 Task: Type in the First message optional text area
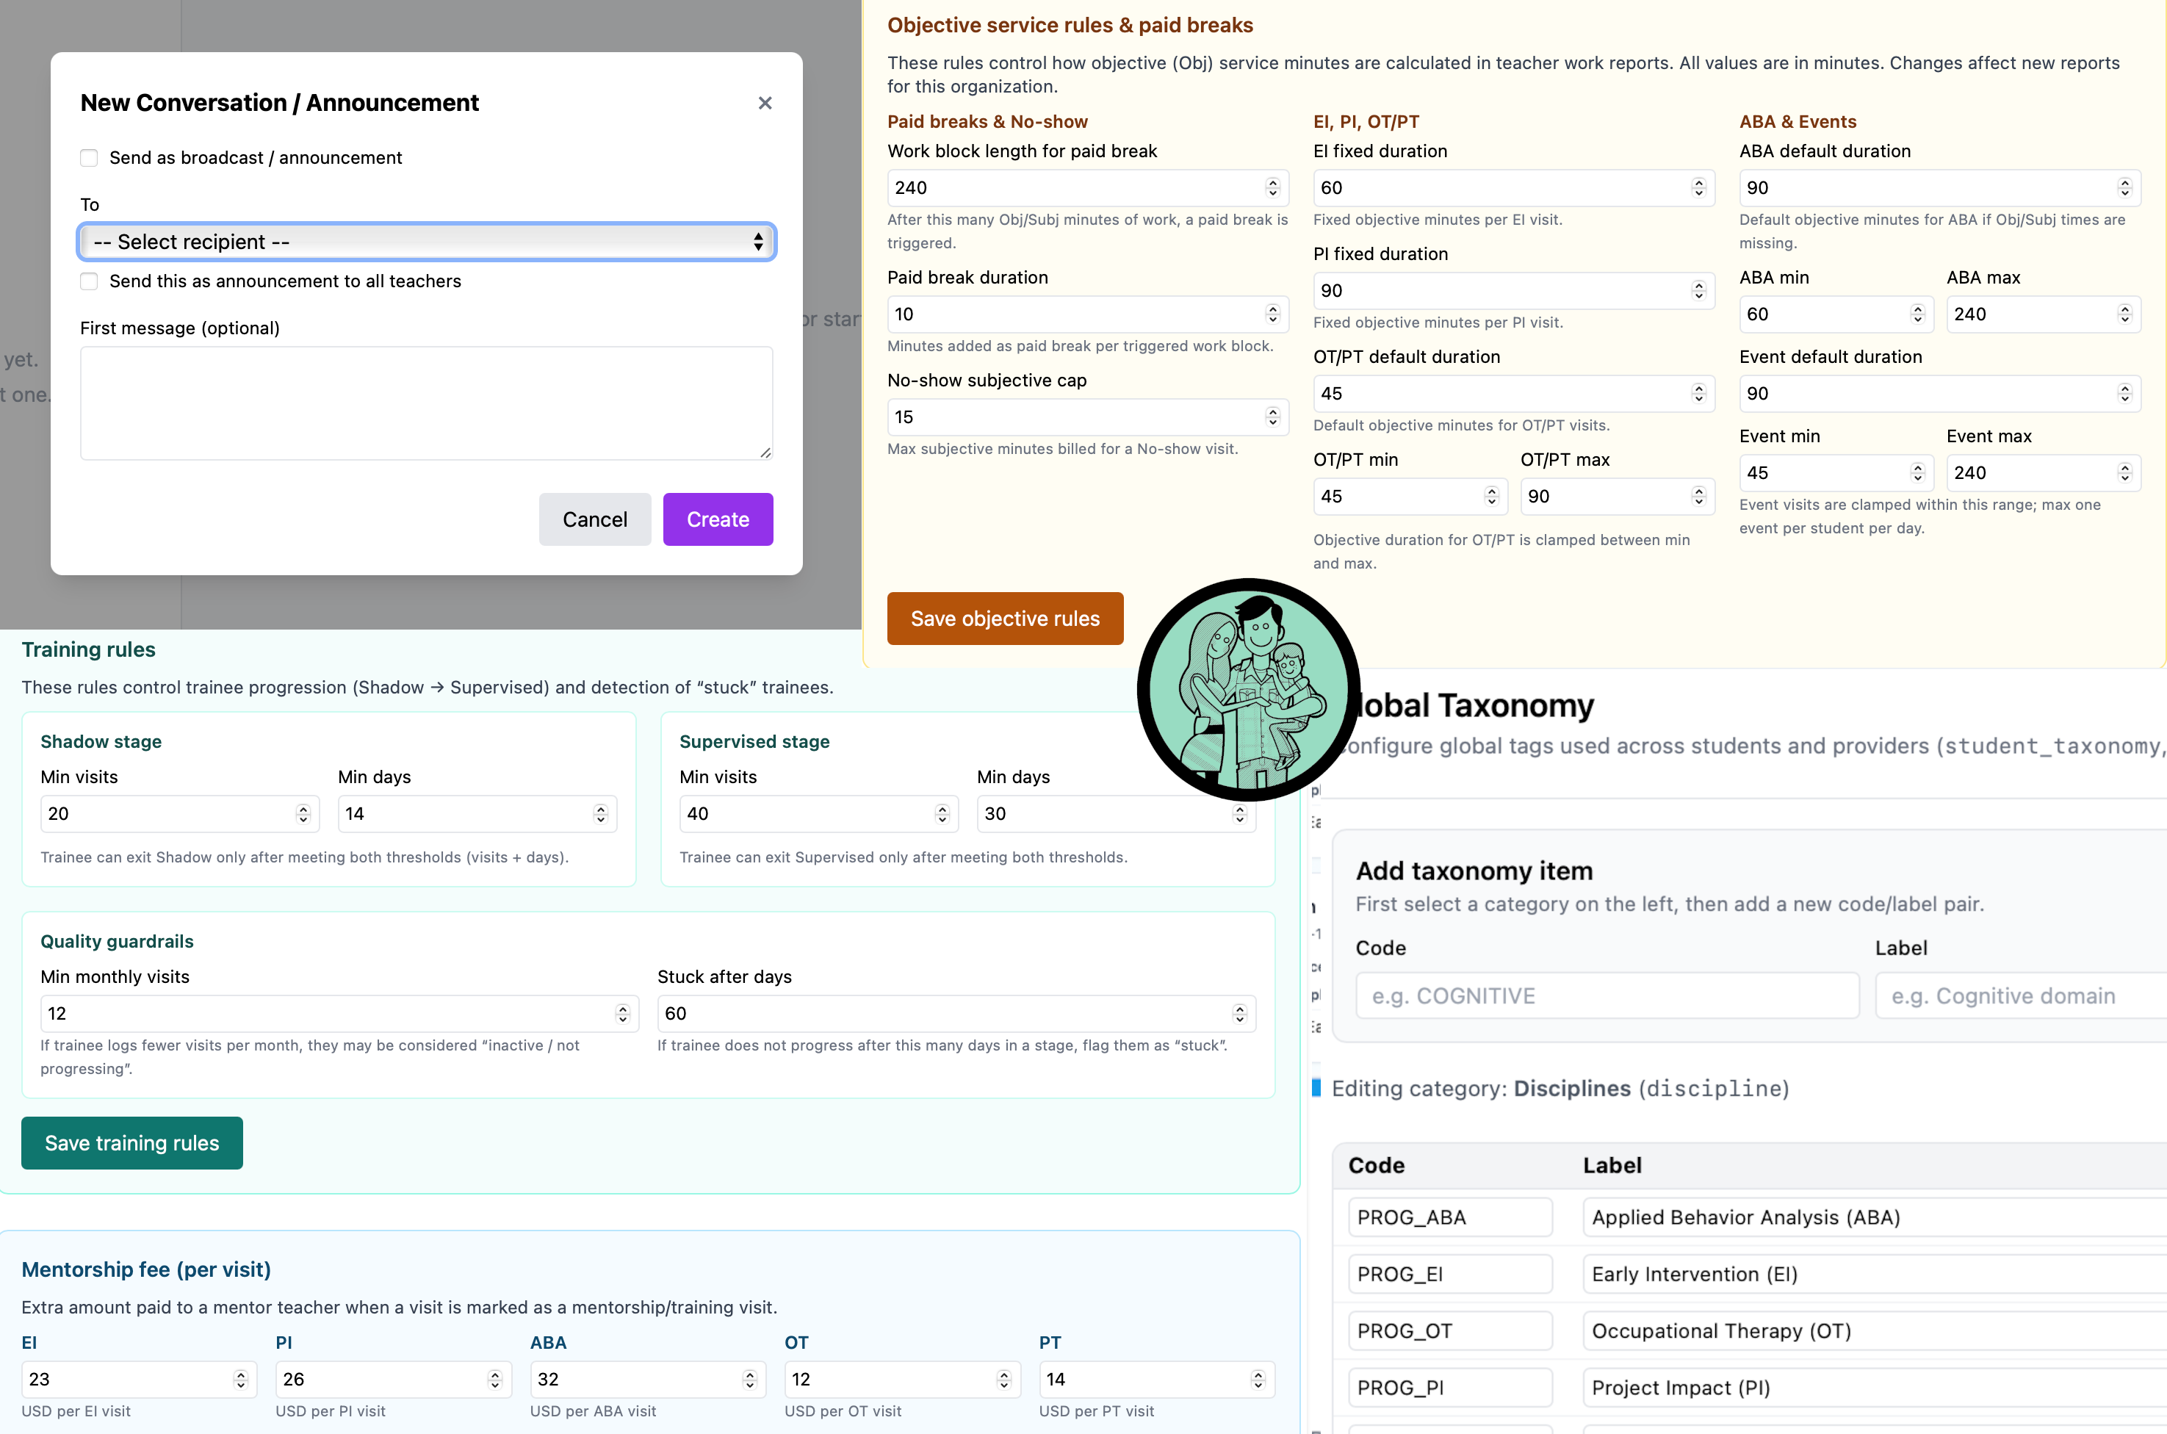[x=425, y=403]
